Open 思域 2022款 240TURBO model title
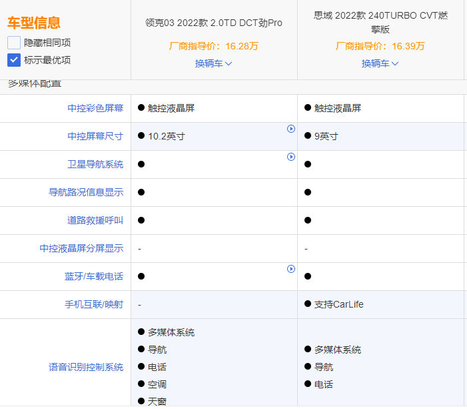Screen dimensions: 467x409 point(380,22)
